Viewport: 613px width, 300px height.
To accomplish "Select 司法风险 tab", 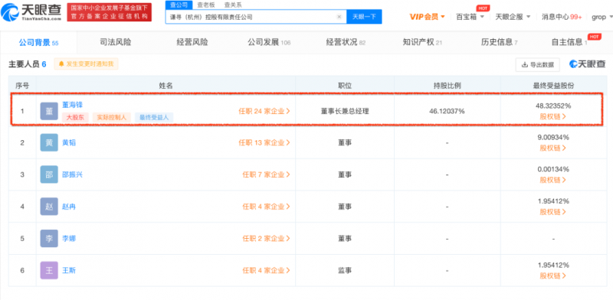I will (116, 43).
